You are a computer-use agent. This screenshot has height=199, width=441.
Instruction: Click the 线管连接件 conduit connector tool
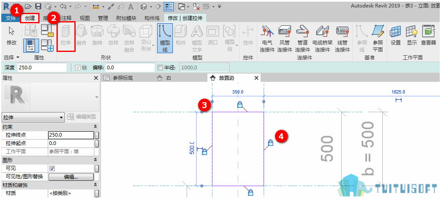(x=342, y=39)
